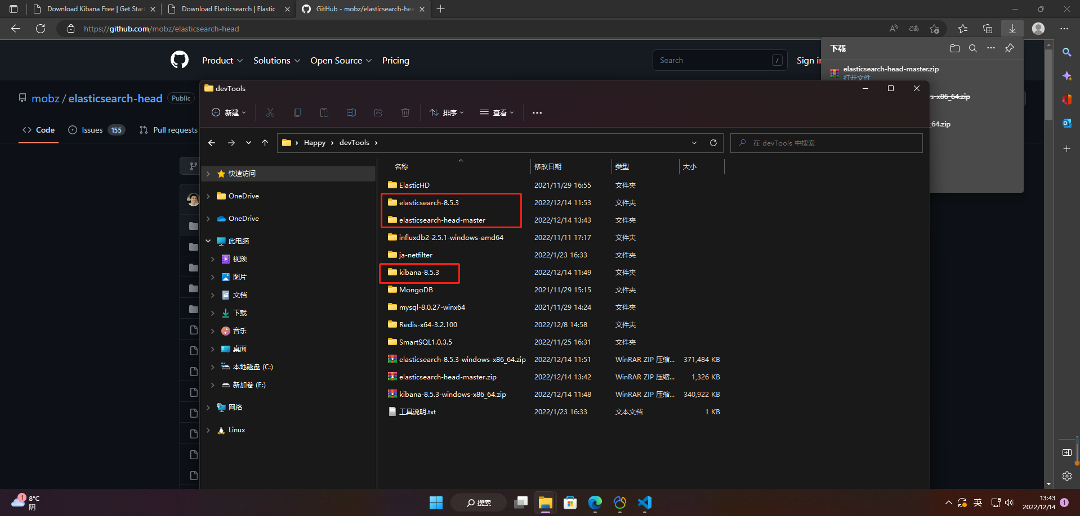Go up one folder level in Explorer

coord(265,143)
